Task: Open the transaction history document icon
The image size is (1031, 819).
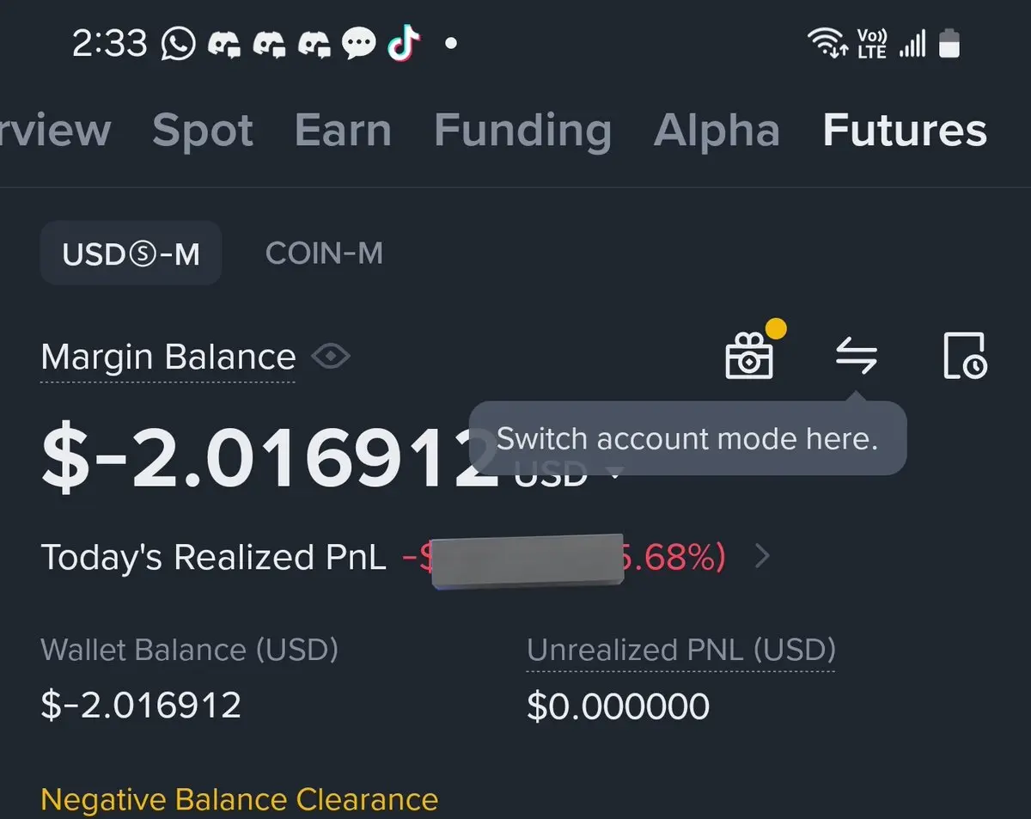Action: coord(965,356)
